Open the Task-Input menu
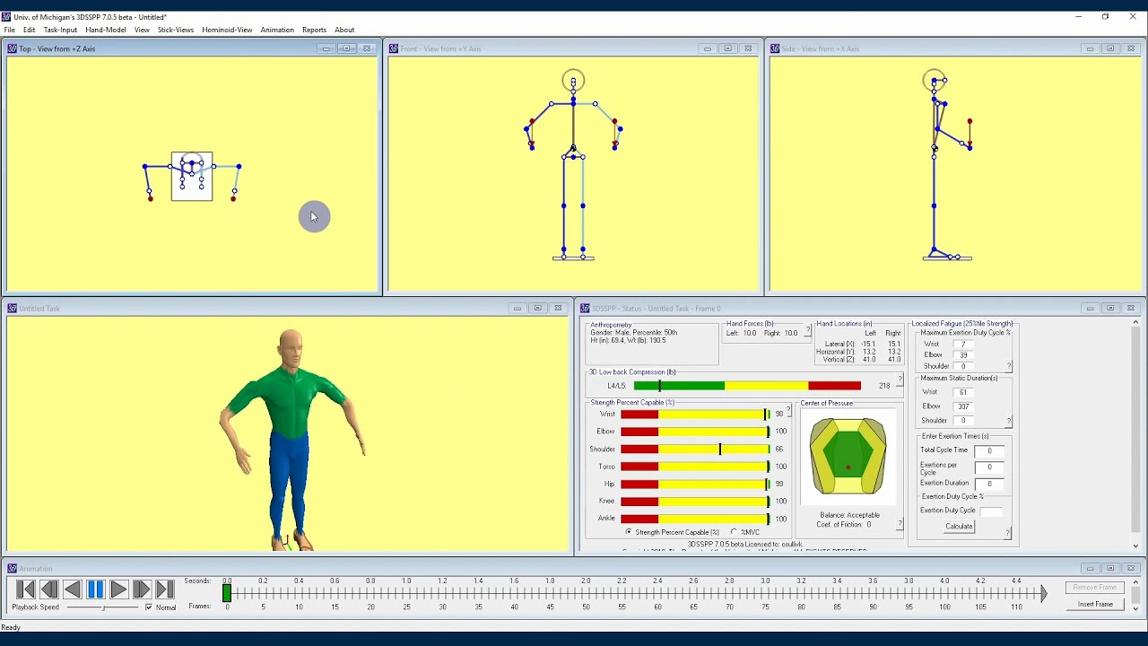 coord(61,30)
